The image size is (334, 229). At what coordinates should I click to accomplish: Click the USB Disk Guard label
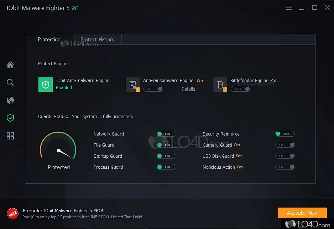(218, 156)
